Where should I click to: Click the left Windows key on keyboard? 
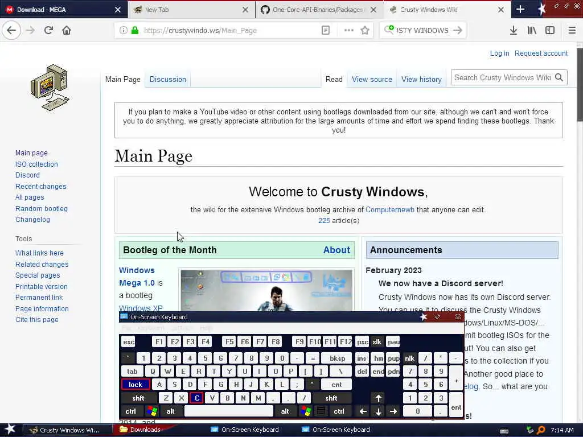[152, 411]
